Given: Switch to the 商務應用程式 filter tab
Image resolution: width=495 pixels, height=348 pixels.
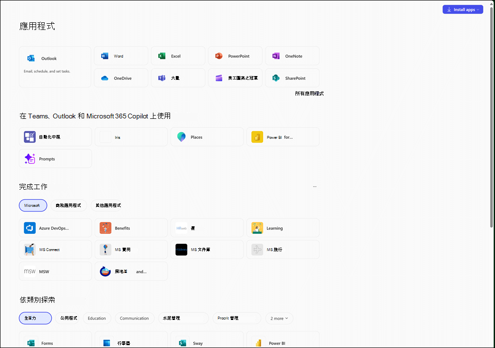Looking at the screenshot, I should pos(68,205).
